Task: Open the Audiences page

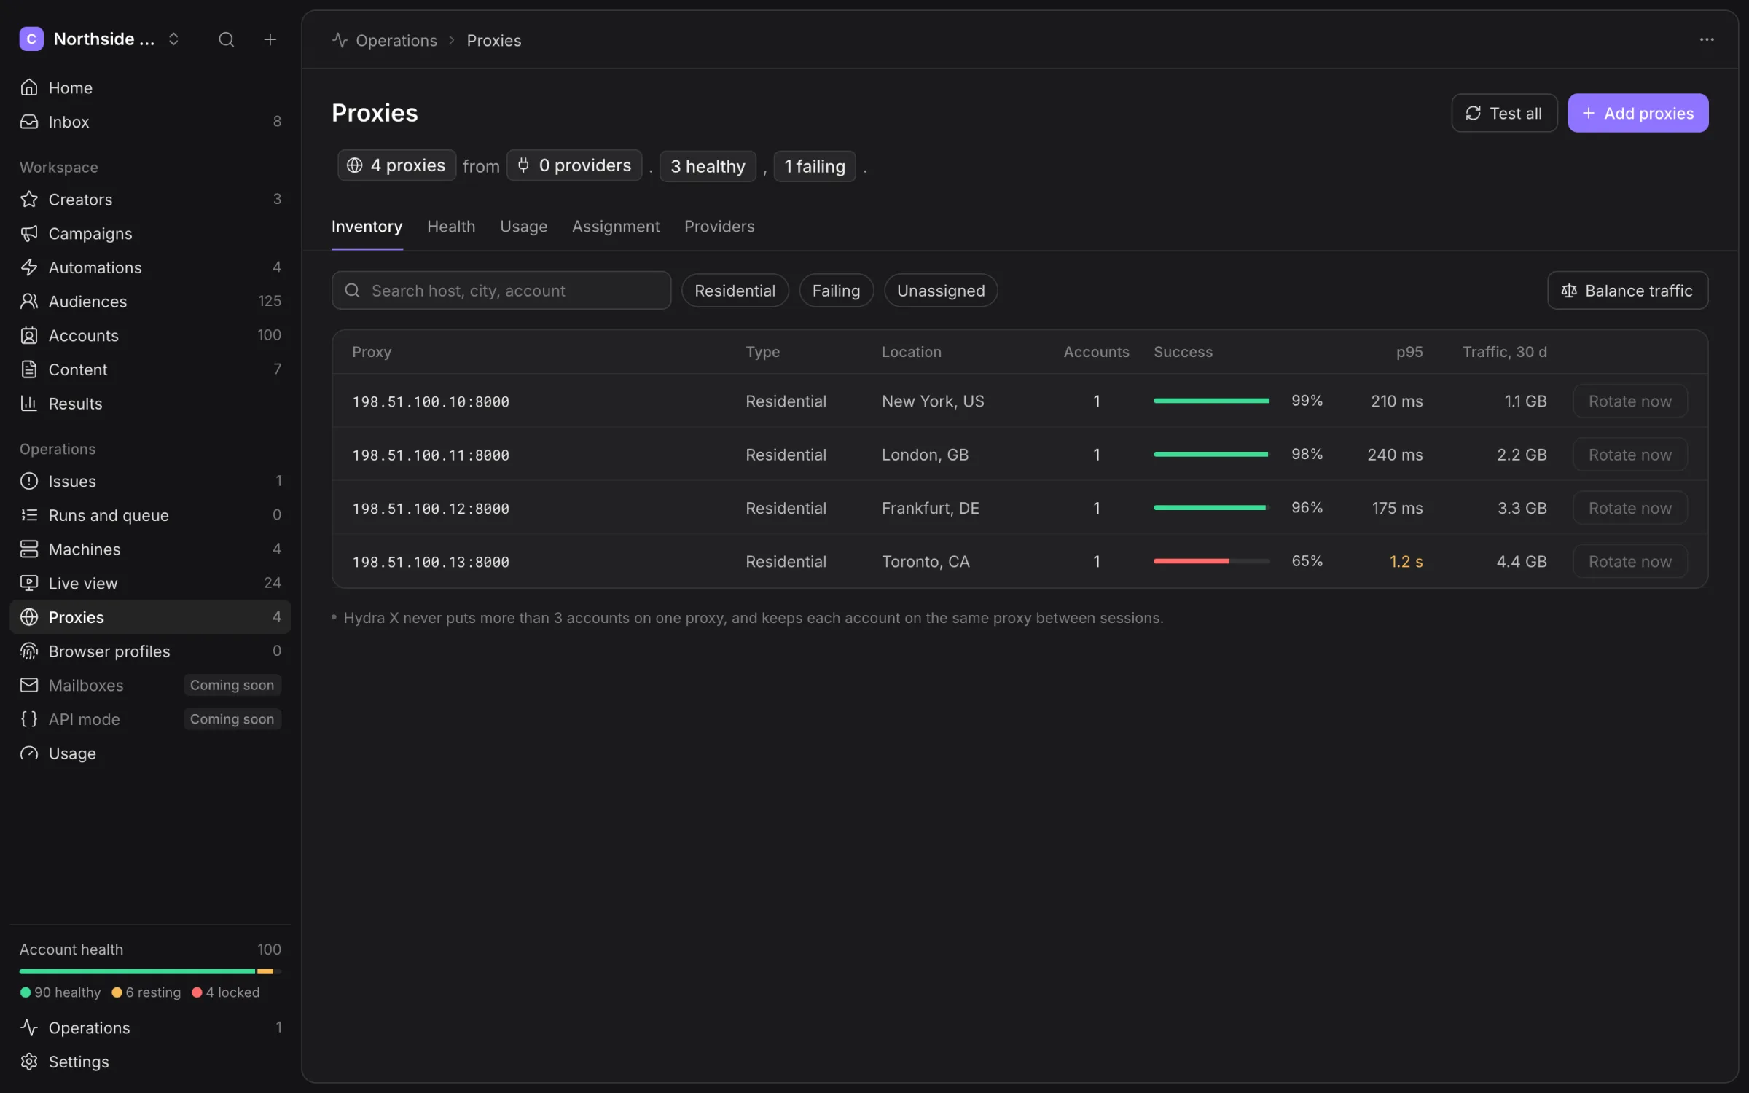Action: [150, 301]
